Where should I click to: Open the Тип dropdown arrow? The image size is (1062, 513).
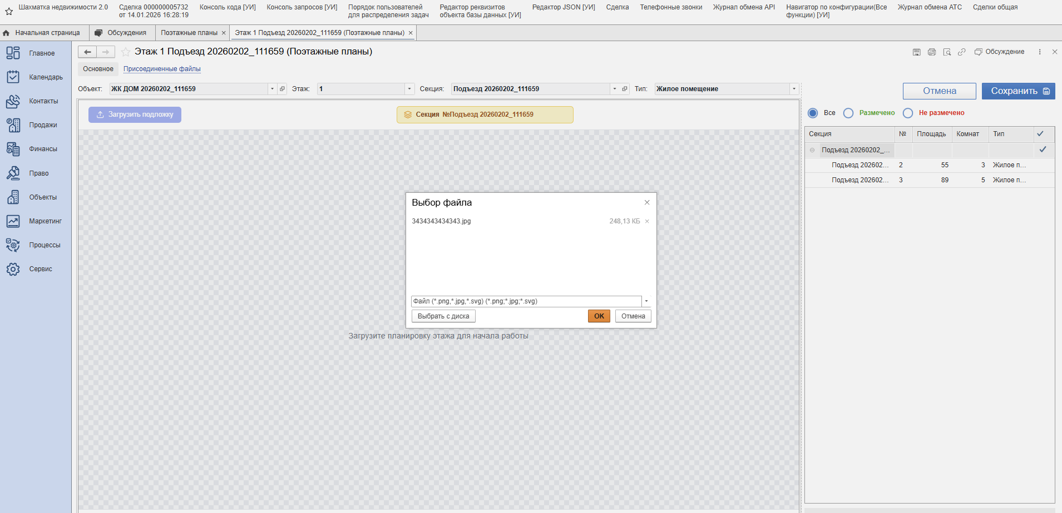pyautogui.click(x=794, y=89)
